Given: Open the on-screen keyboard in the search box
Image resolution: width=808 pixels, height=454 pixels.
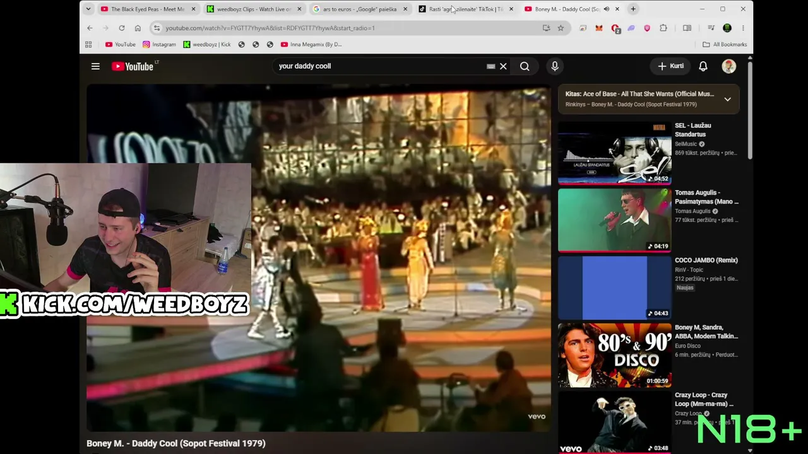Looking at the screenshot, I should tap(490, 66).
